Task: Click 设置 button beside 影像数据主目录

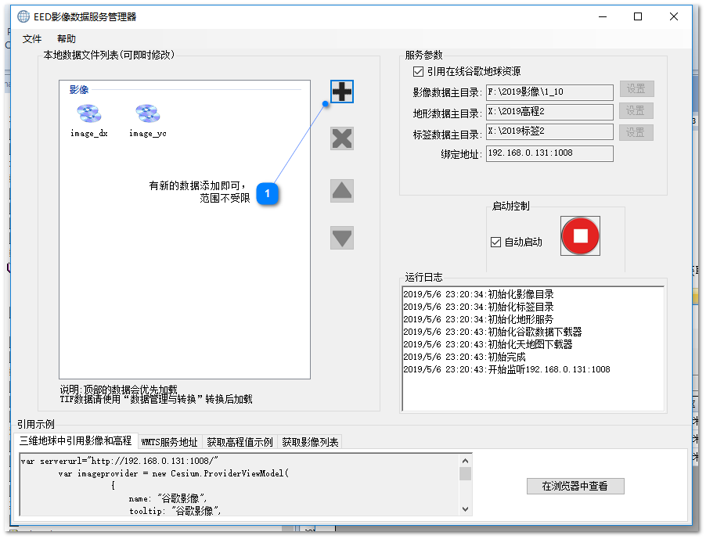Action: (636, 89)
